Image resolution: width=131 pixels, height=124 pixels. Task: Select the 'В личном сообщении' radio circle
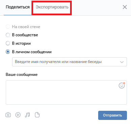pos(8,52)
